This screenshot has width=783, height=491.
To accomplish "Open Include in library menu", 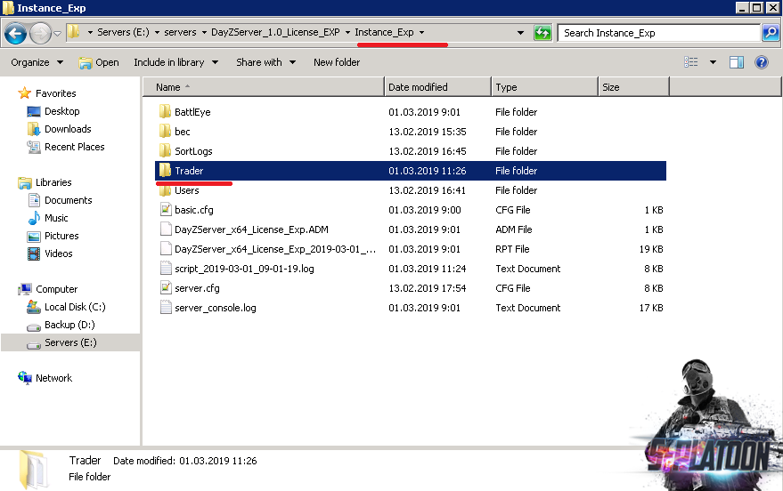I will (x=175, y=62).
